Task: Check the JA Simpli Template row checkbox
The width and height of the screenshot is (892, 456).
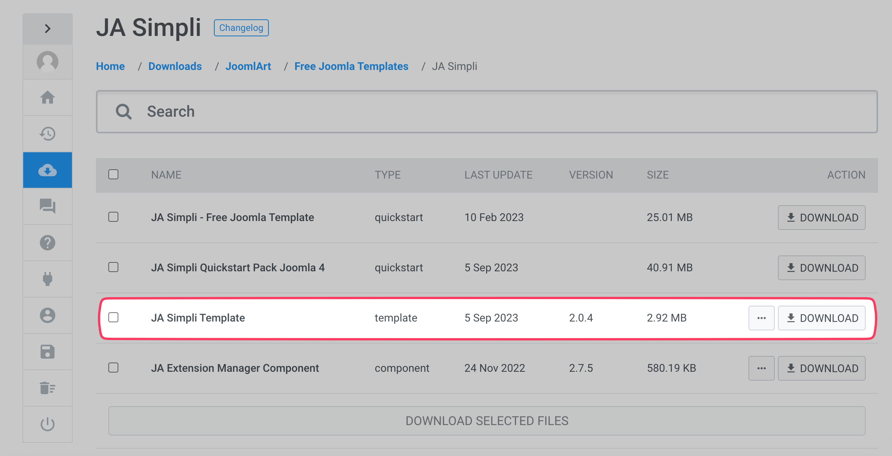Action: click(113, 318)
